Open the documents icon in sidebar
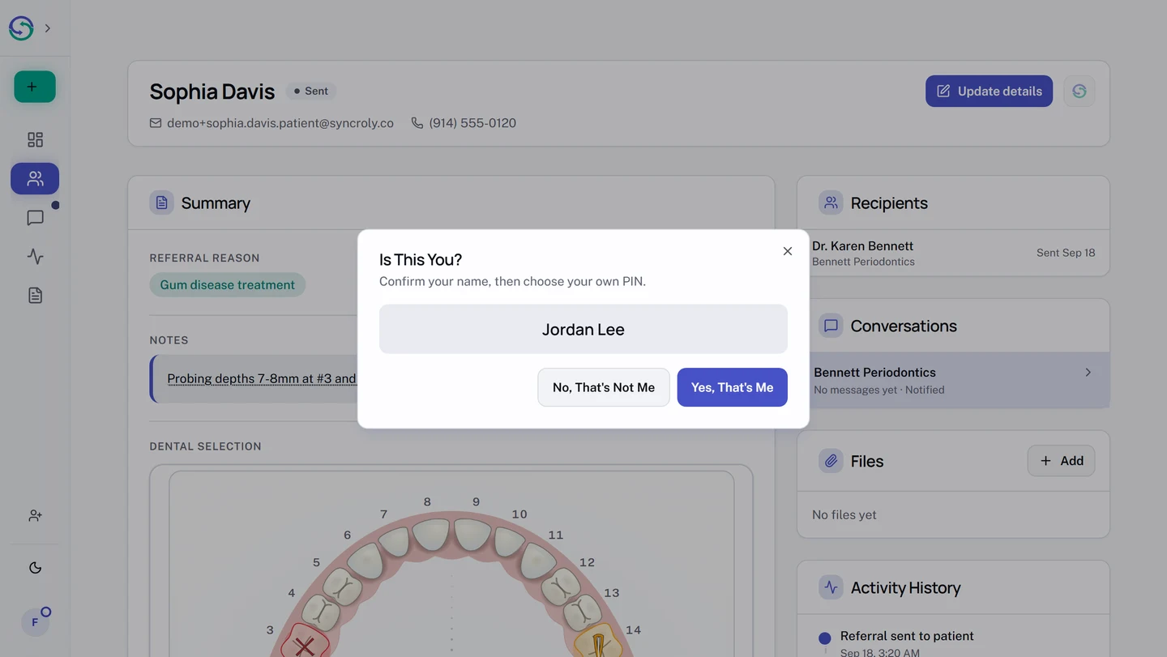 point(35,296)
